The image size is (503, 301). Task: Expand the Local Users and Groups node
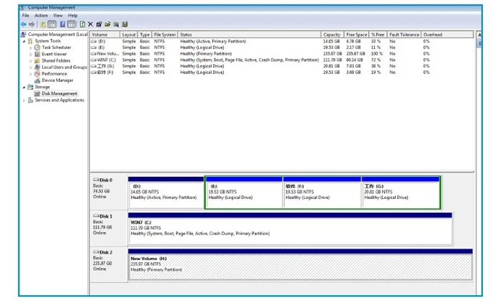pyautogui.click(x=31, y=68)
